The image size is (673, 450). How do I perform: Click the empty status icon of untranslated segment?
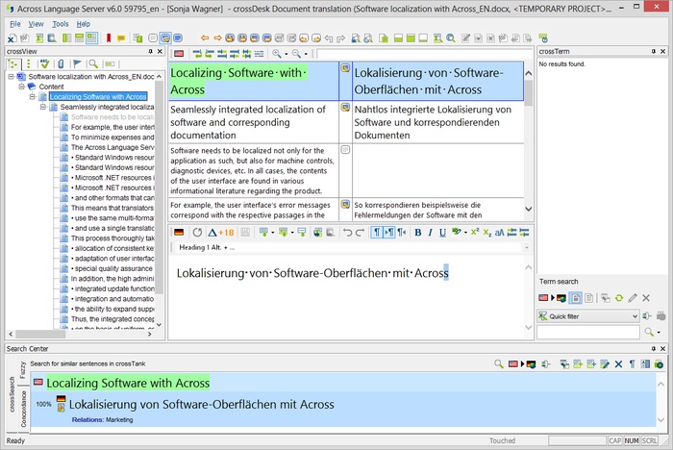coord(345,149)
